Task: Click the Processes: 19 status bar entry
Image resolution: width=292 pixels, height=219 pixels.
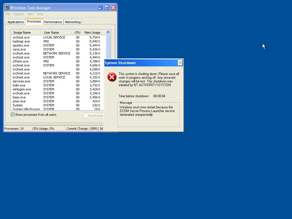Action: click(x=17, y=129)
